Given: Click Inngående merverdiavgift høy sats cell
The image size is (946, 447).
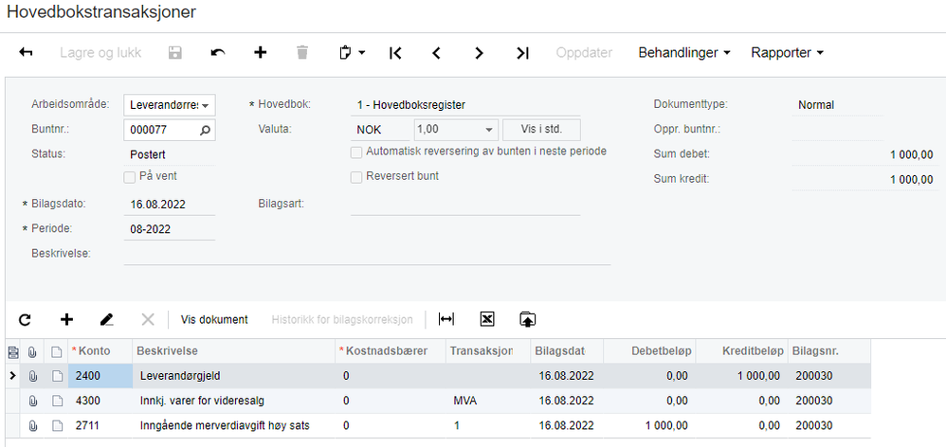Looking at the screenshot, I should click(234, 426).
